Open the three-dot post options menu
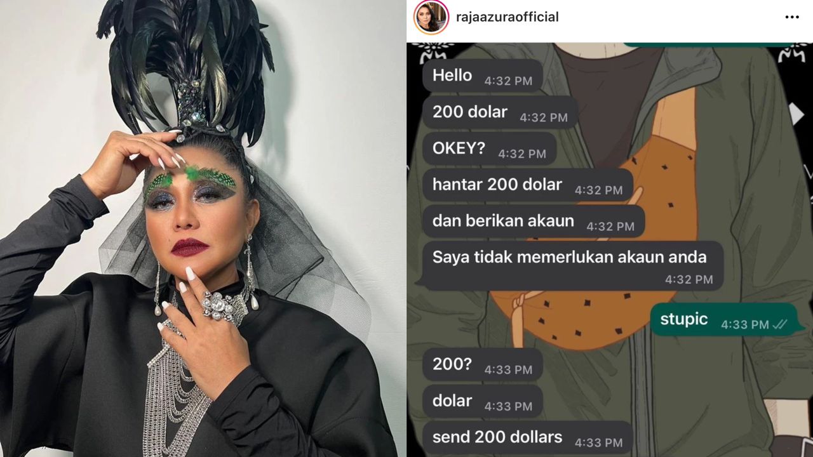 792,17
